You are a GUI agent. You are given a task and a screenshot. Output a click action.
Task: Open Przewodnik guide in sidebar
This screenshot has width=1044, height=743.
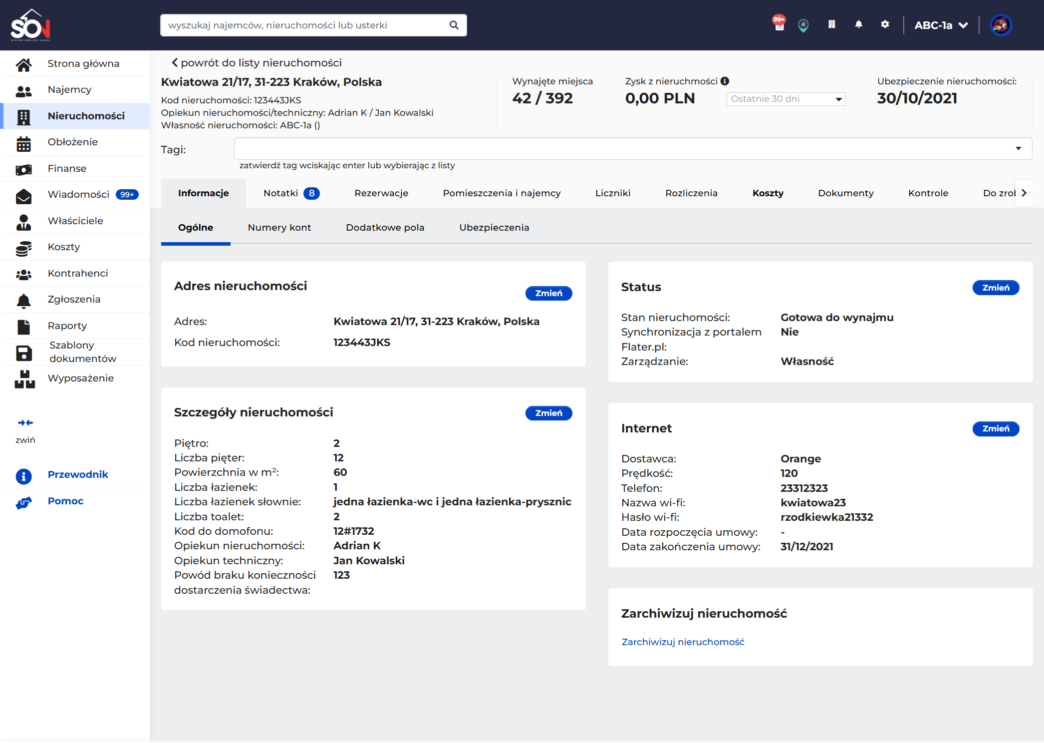78,475
